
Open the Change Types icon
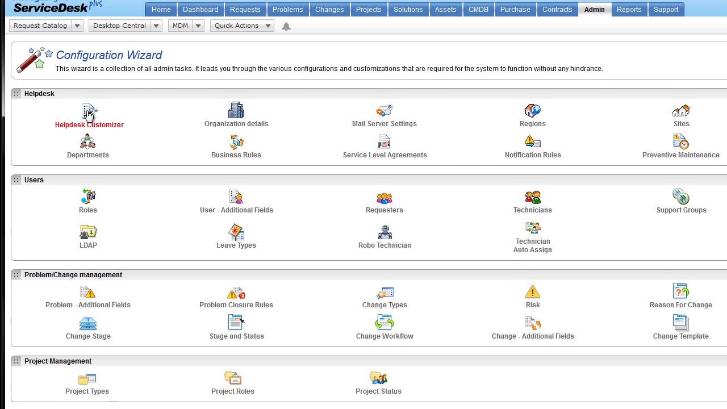tap(385, 292)
